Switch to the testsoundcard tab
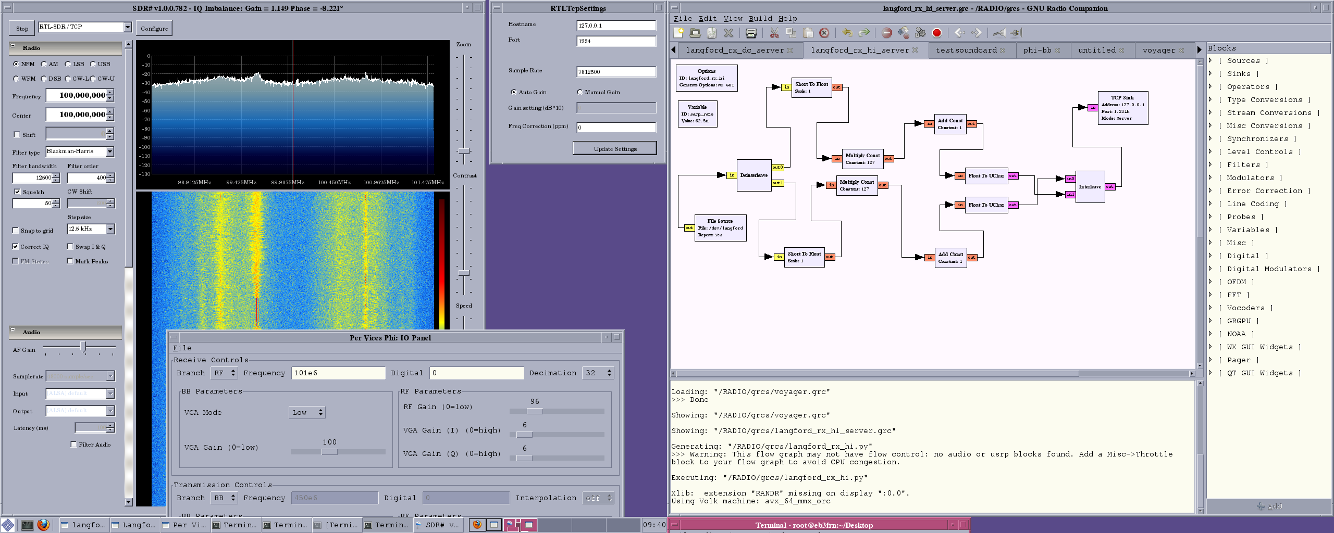This screenshot has width=1334, height=533. 966,50
